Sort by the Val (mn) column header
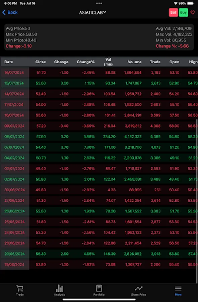The width and height of the screenshot is (198, 302). click(x=108, y=62)
